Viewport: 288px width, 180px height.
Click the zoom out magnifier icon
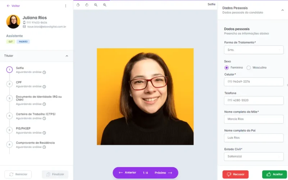(x=96, y=5)
